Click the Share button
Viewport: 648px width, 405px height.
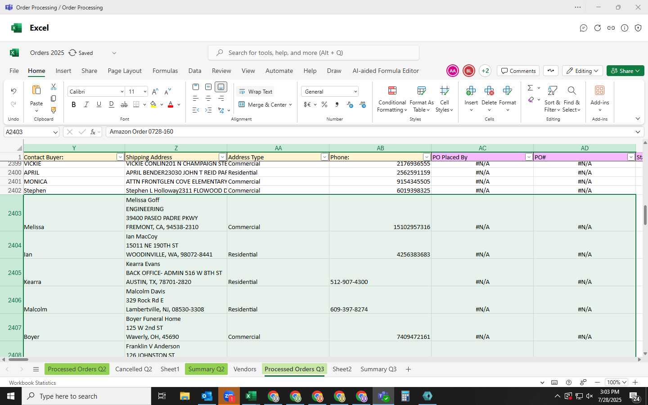(x=625, y=71)
